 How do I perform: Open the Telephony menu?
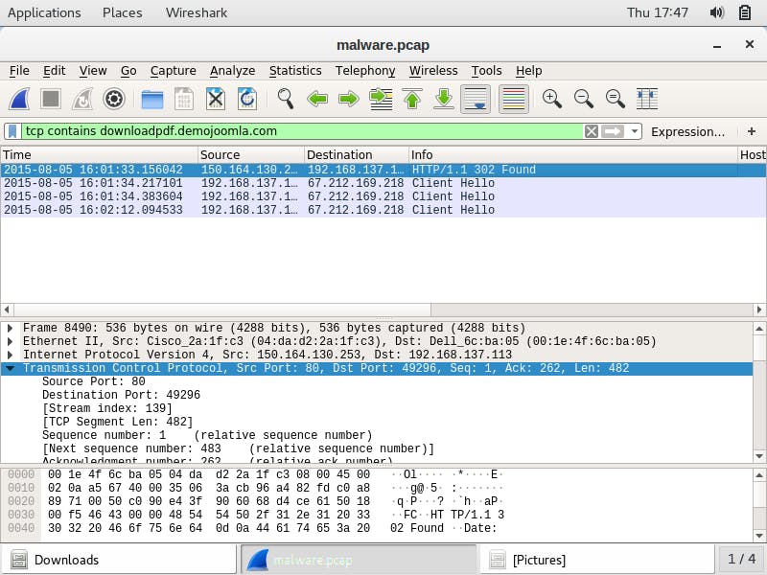tap(365, 71)
